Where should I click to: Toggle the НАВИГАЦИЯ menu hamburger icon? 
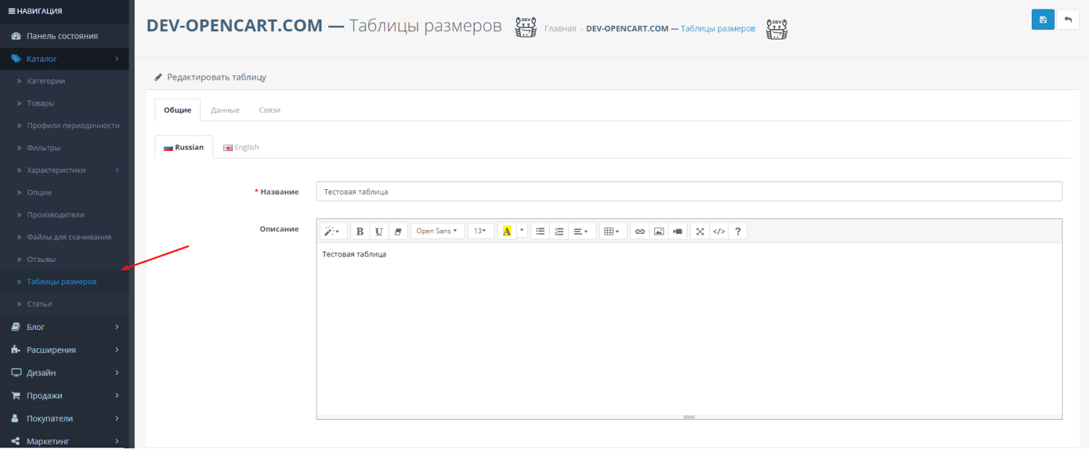click(x=12, y=11)
